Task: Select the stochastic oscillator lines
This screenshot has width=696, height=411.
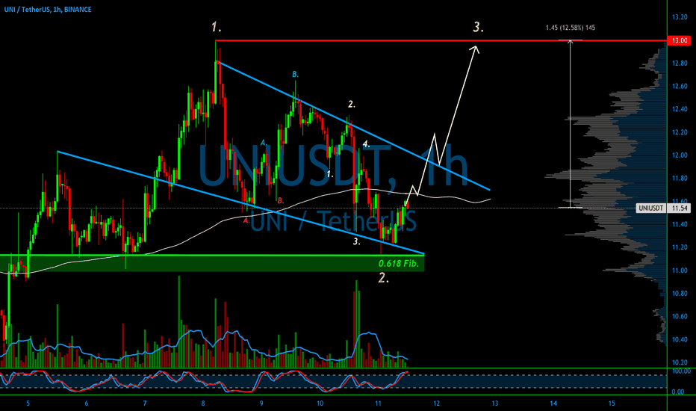Action: [204, 382]
